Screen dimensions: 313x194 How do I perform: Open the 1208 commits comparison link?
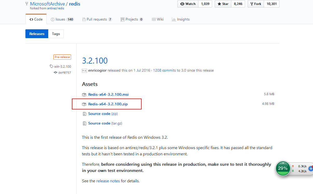pos(164,70)
